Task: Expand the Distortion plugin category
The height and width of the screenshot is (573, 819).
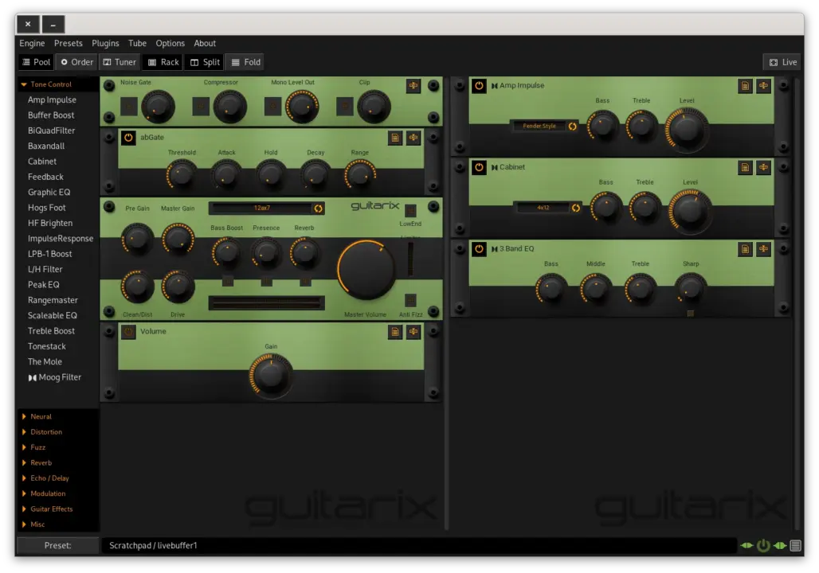Action: (x=46, y=432)
